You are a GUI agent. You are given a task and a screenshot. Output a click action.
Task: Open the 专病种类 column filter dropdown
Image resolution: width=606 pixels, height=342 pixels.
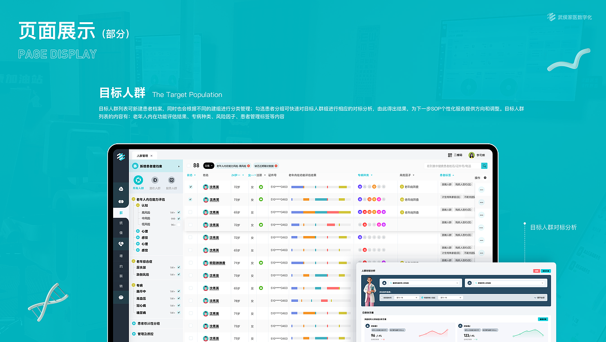click(365, 175)
